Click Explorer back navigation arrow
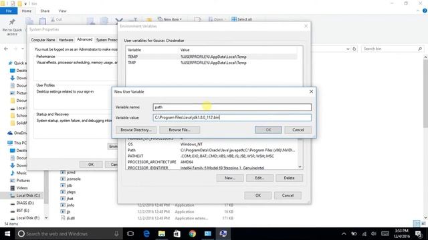 [6, 49]
